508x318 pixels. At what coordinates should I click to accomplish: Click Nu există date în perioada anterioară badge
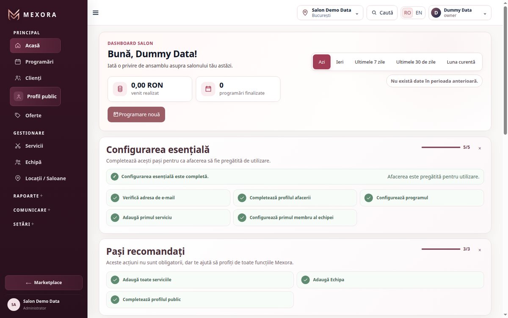click(434, 81)
